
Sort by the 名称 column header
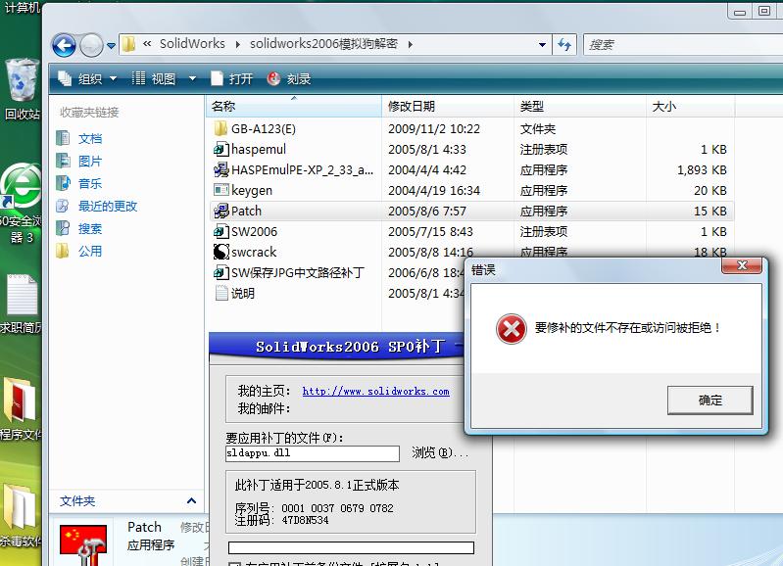pos(294,106)
